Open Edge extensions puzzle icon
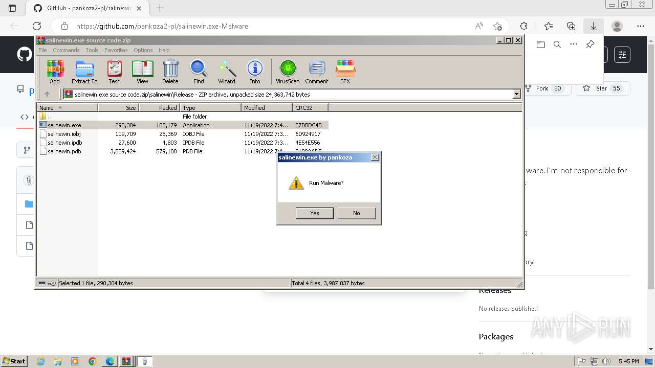Viewport: 655px width, 368px height. pos(523,26)
